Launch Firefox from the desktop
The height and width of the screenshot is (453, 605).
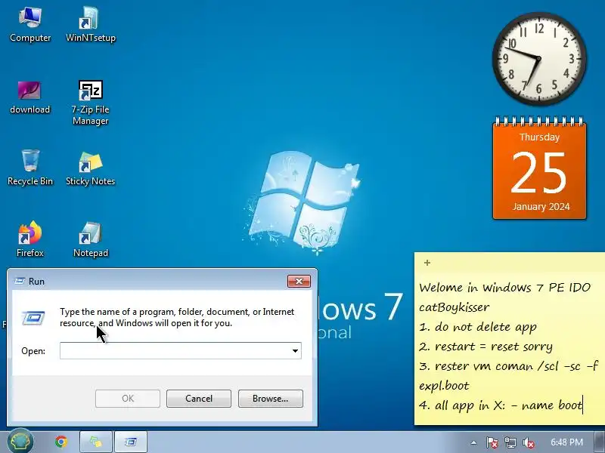click(29, 239)
